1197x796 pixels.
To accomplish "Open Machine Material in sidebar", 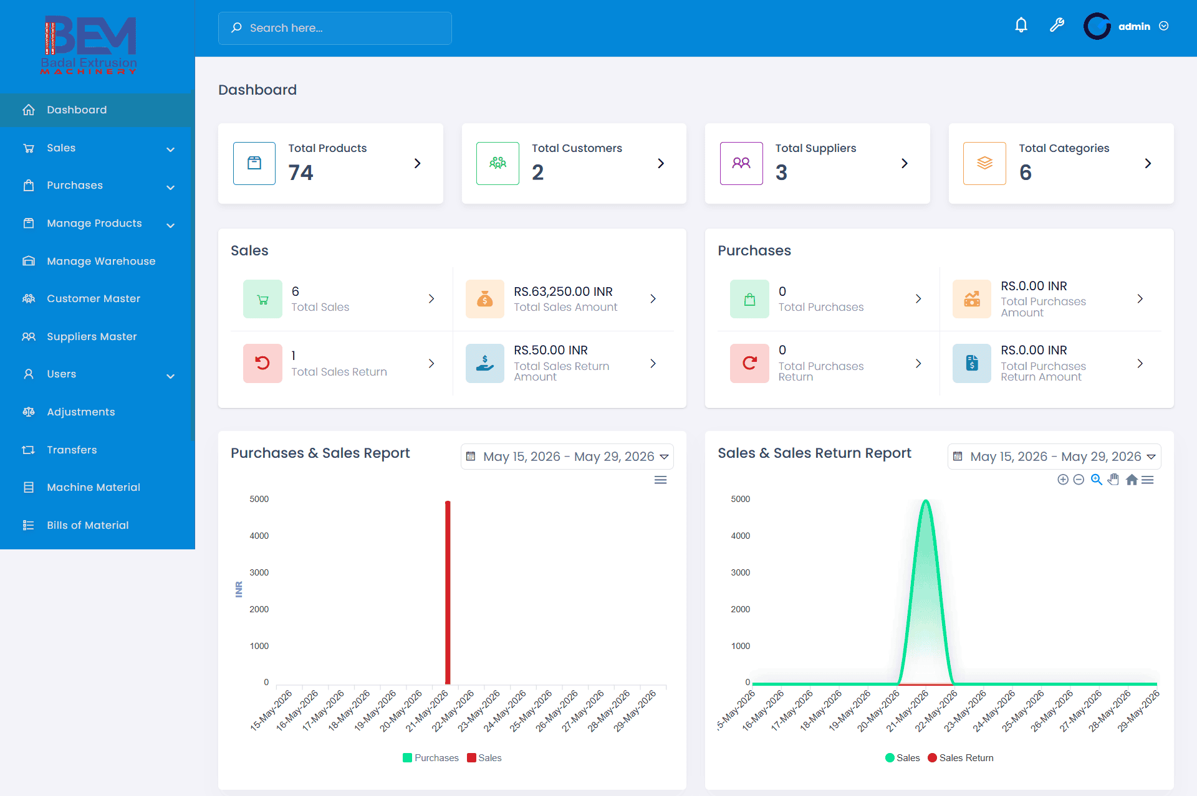I will pyautogui.click(x=97, y=488).
